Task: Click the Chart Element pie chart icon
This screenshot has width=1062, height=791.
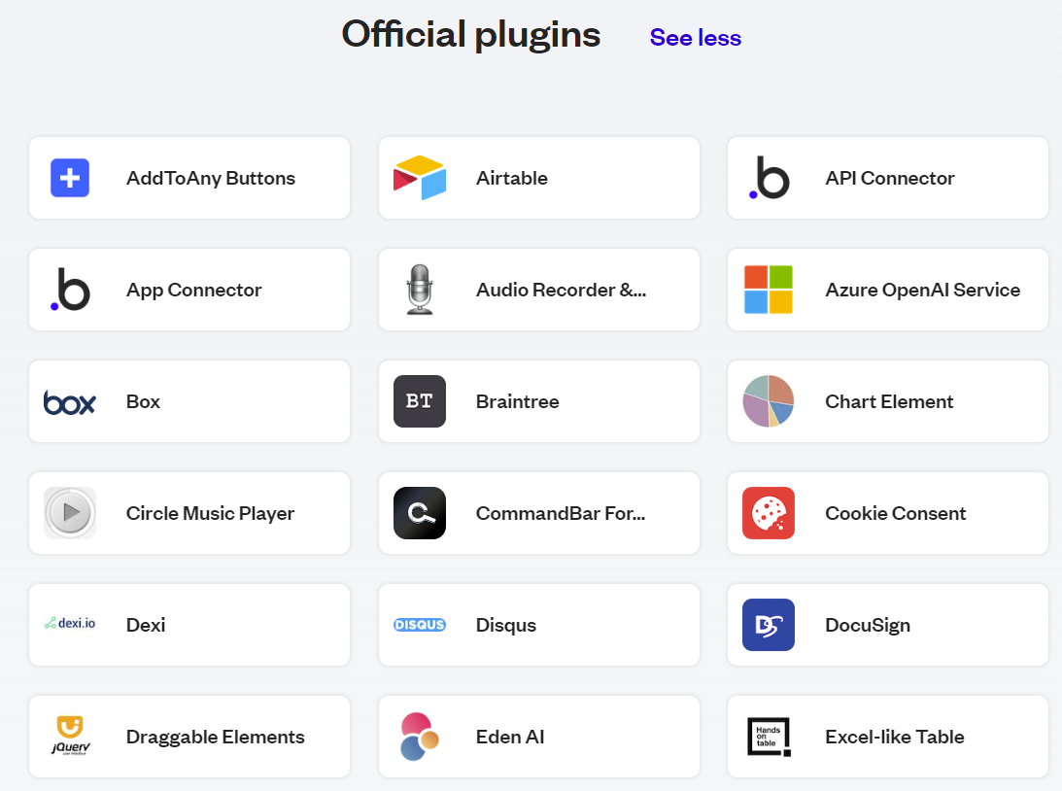Action: pos(769,401)
